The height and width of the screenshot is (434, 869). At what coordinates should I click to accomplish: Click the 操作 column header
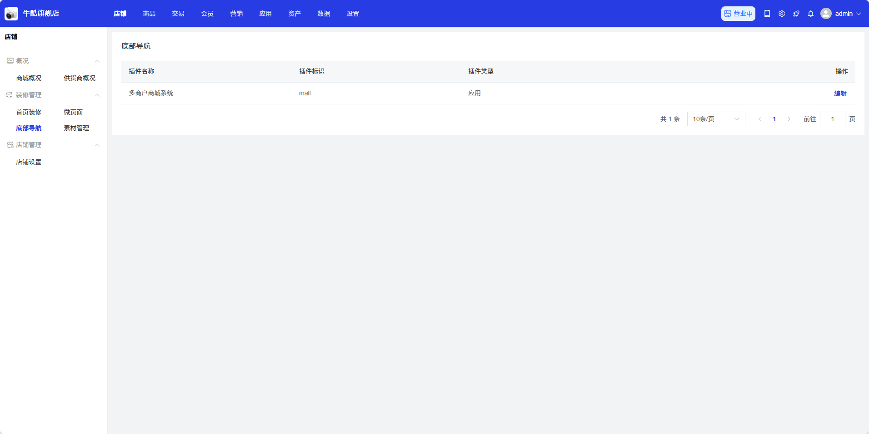tap(842, 71)
